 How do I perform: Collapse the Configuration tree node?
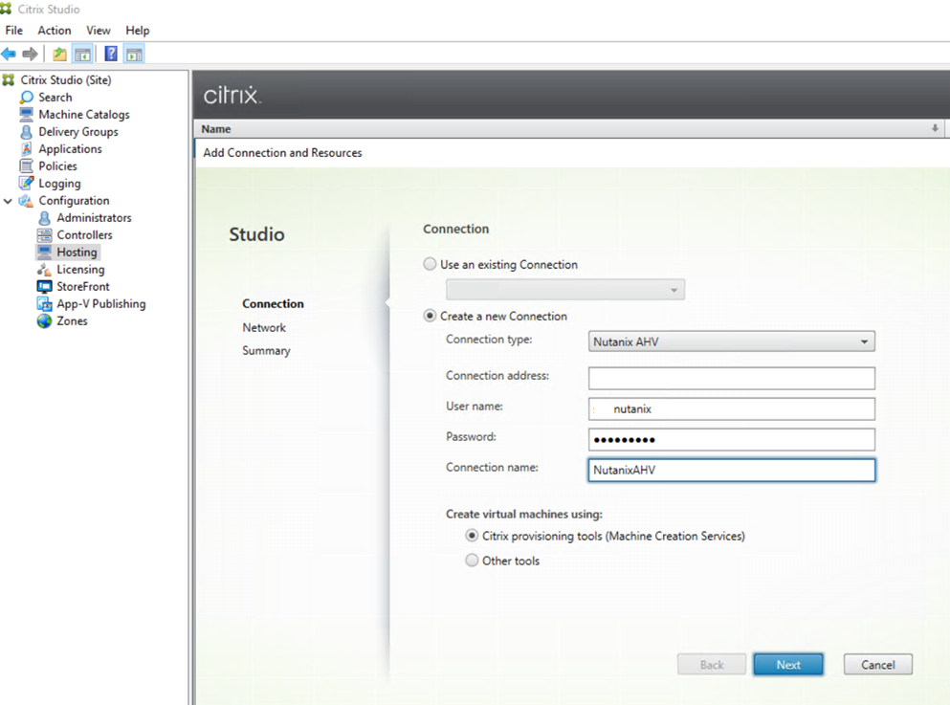[x=9, y=201]
